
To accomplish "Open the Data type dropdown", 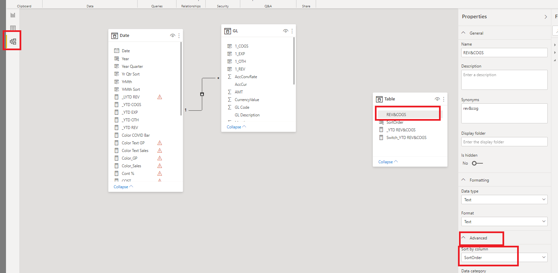I will pyautogui.click(x=504, y=200).
